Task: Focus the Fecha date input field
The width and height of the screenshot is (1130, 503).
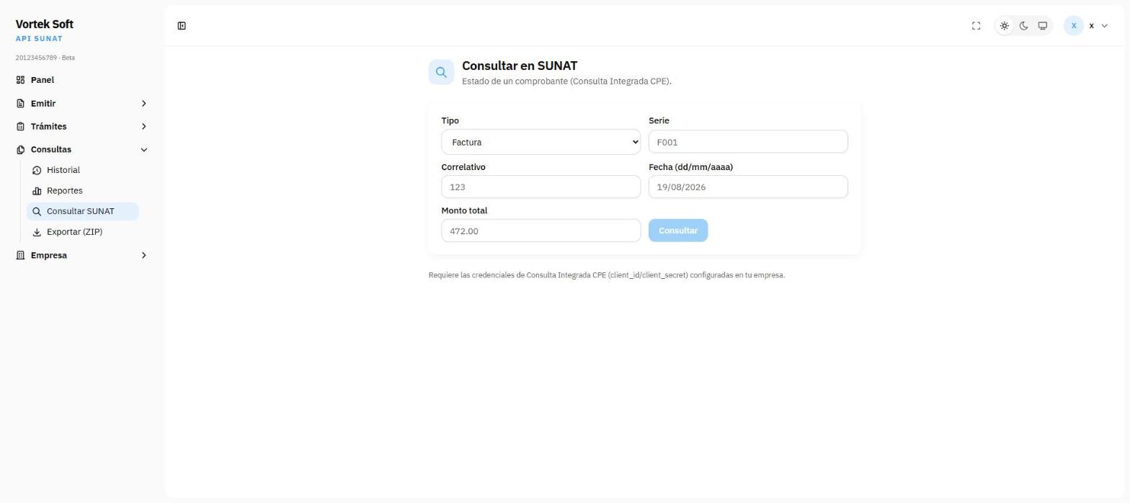Action: click(x=748, y=187)
